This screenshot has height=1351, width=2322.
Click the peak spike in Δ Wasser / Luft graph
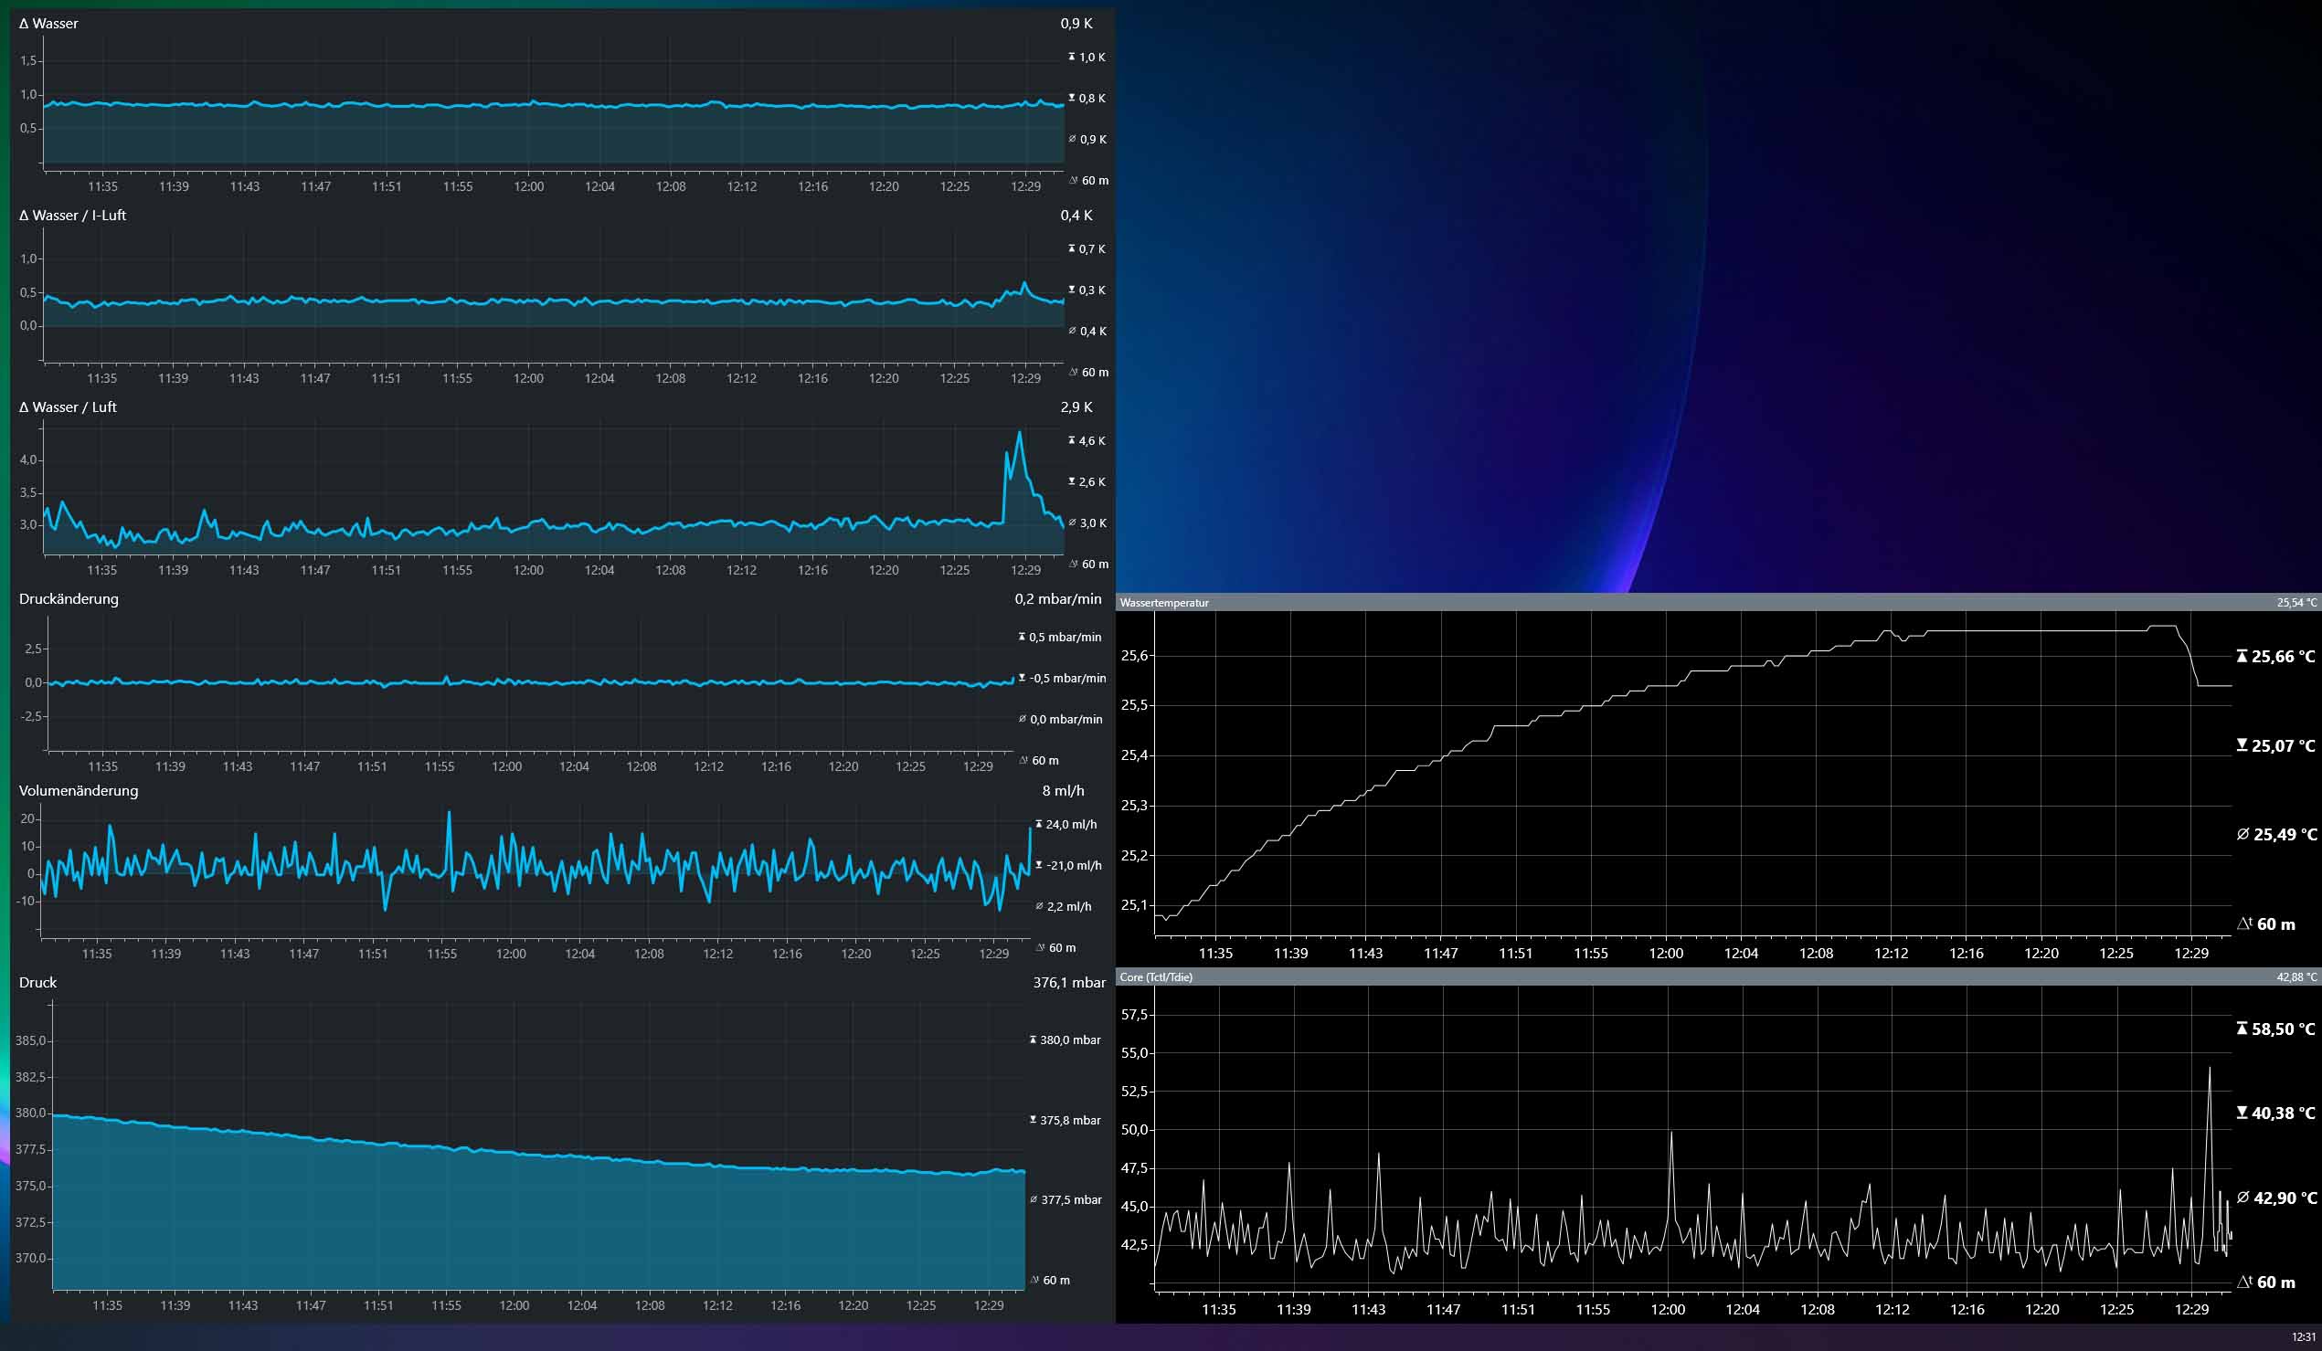tap(1019, 432)
